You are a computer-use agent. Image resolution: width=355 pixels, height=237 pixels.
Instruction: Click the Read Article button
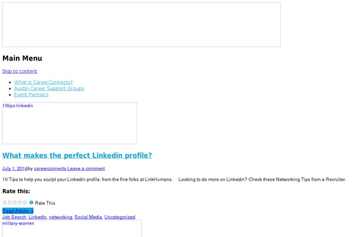click(x=18, y=210)
